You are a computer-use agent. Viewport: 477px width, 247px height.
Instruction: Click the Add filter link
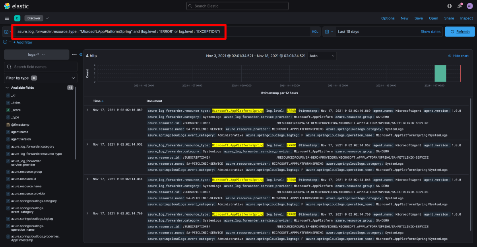point(23,42)
